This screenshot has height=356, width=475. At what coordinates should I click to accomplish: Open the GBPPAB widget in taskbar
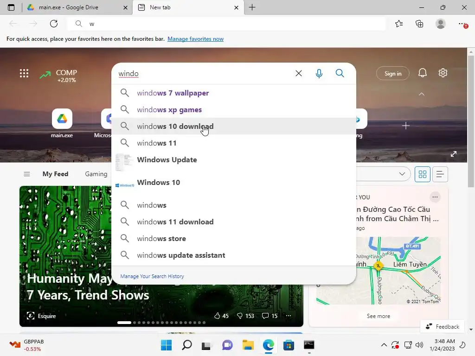click(26, 345)
